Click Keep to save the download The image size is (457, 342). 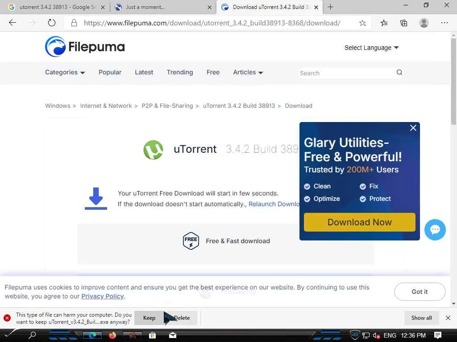149,318
